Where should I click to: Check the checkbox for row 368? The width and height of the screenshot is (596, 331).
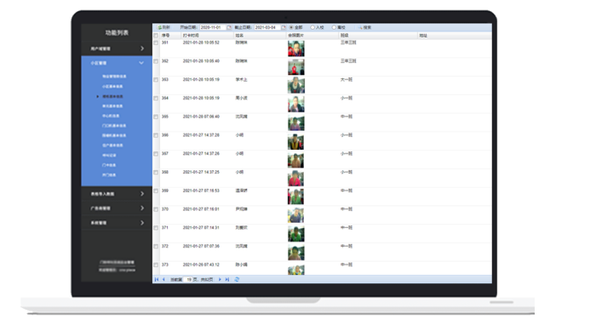[156, 173]
